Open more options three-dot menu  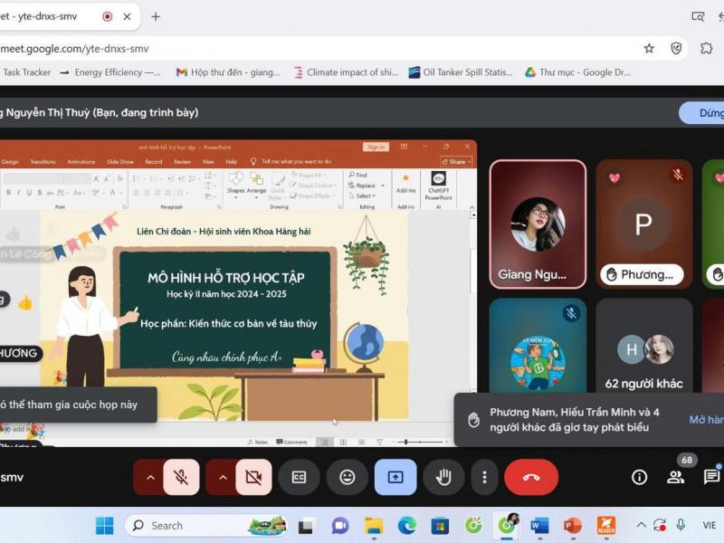(484, 477)
